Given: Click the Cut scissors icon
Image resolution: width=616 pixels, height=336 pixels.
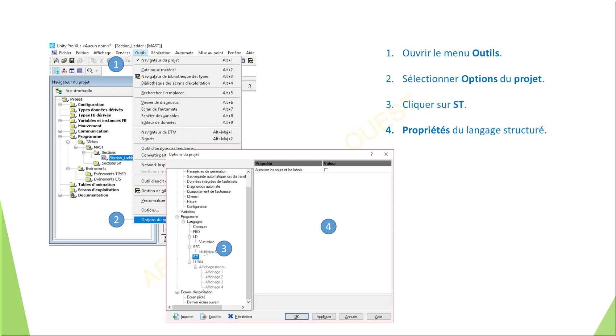Looking at the screenshot, I should (102, 61).
